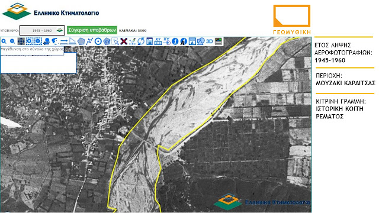The image size is (379, 213).
Task: Select the polyline vertices drawing tool
Action: click(89, 41)
